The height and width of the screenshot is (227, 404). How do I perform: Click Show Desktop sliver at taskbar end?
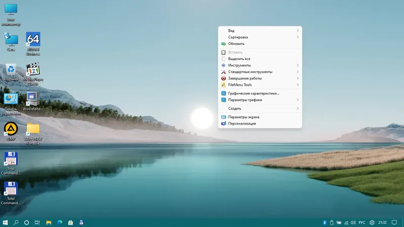pos(402,222)
